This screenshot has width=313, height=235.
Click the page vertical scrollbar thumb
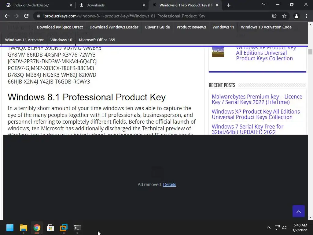coord(310,52)
